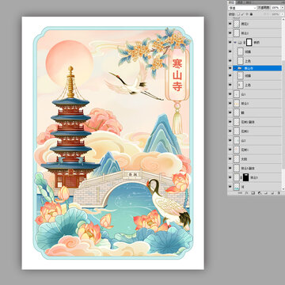Switch to the Layers panel tab
Screen dimensions: 285x285
pyautogui.click(x=231, y=2)
